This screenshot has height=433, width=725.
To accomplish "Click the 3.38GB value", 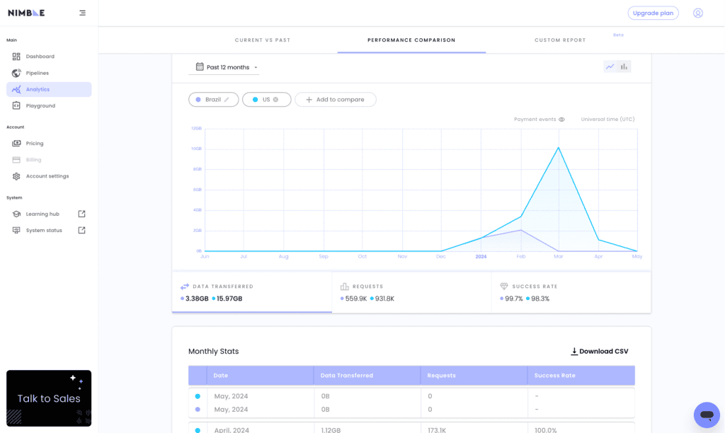I will pyautogui.click(x=197, y=299).
